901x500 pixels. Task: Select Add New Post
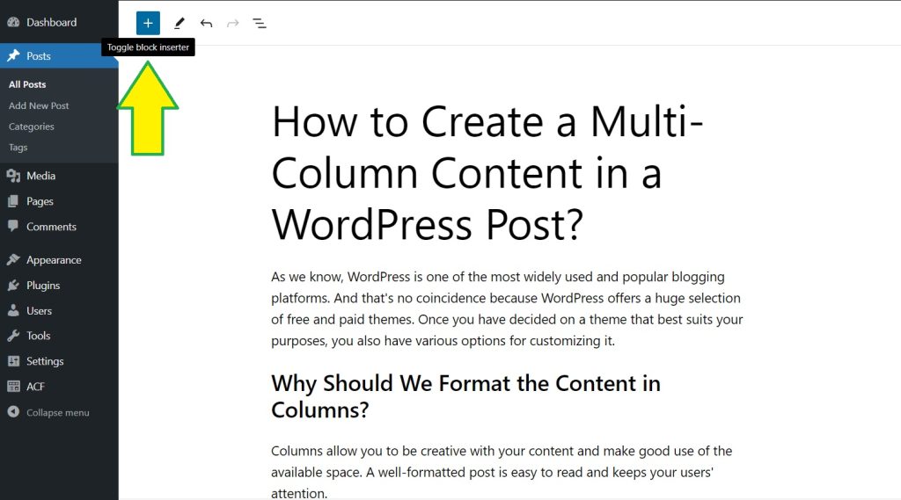(39, 105)
